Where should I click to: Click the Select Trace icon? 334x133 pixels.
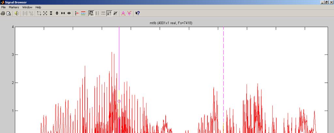(x=77, y=13)
